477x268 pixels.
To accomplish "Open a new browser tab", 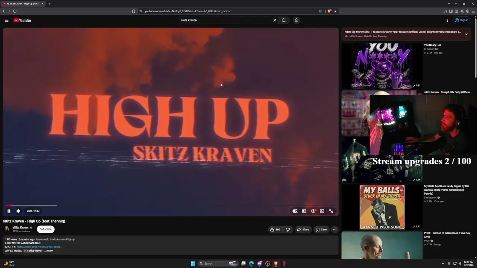I will 49,4.
